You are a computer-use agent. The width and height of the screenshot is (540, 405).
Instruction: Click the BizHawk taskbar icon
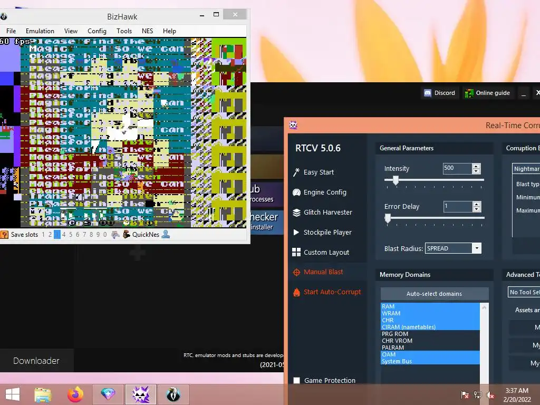coord(173,394)
